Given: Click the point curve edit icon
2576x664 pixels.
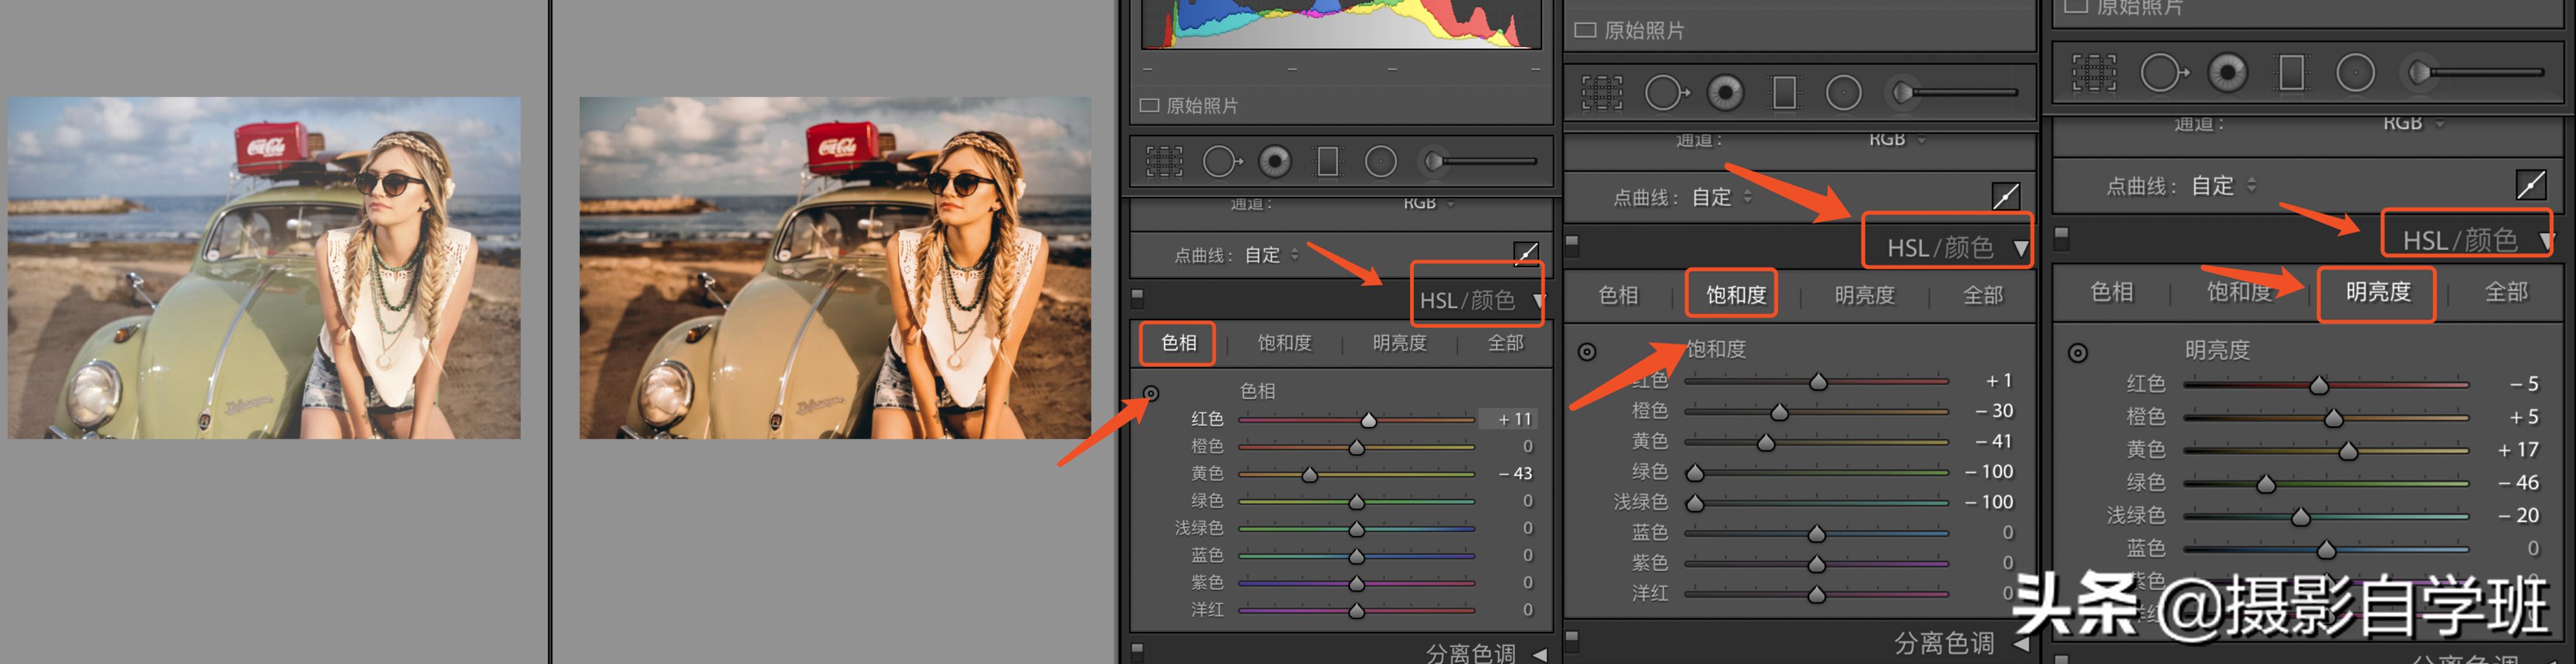Looking at the screenshot, I should pyautogui.click(x=1525, y=254).
